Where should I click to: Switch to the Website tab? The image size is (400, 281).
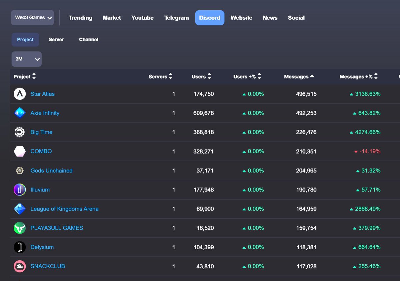click(241, 18)
